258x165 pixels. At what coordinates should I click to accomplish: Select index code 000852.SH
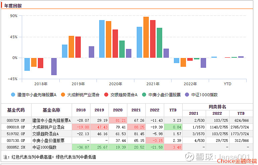coord(16,147)
